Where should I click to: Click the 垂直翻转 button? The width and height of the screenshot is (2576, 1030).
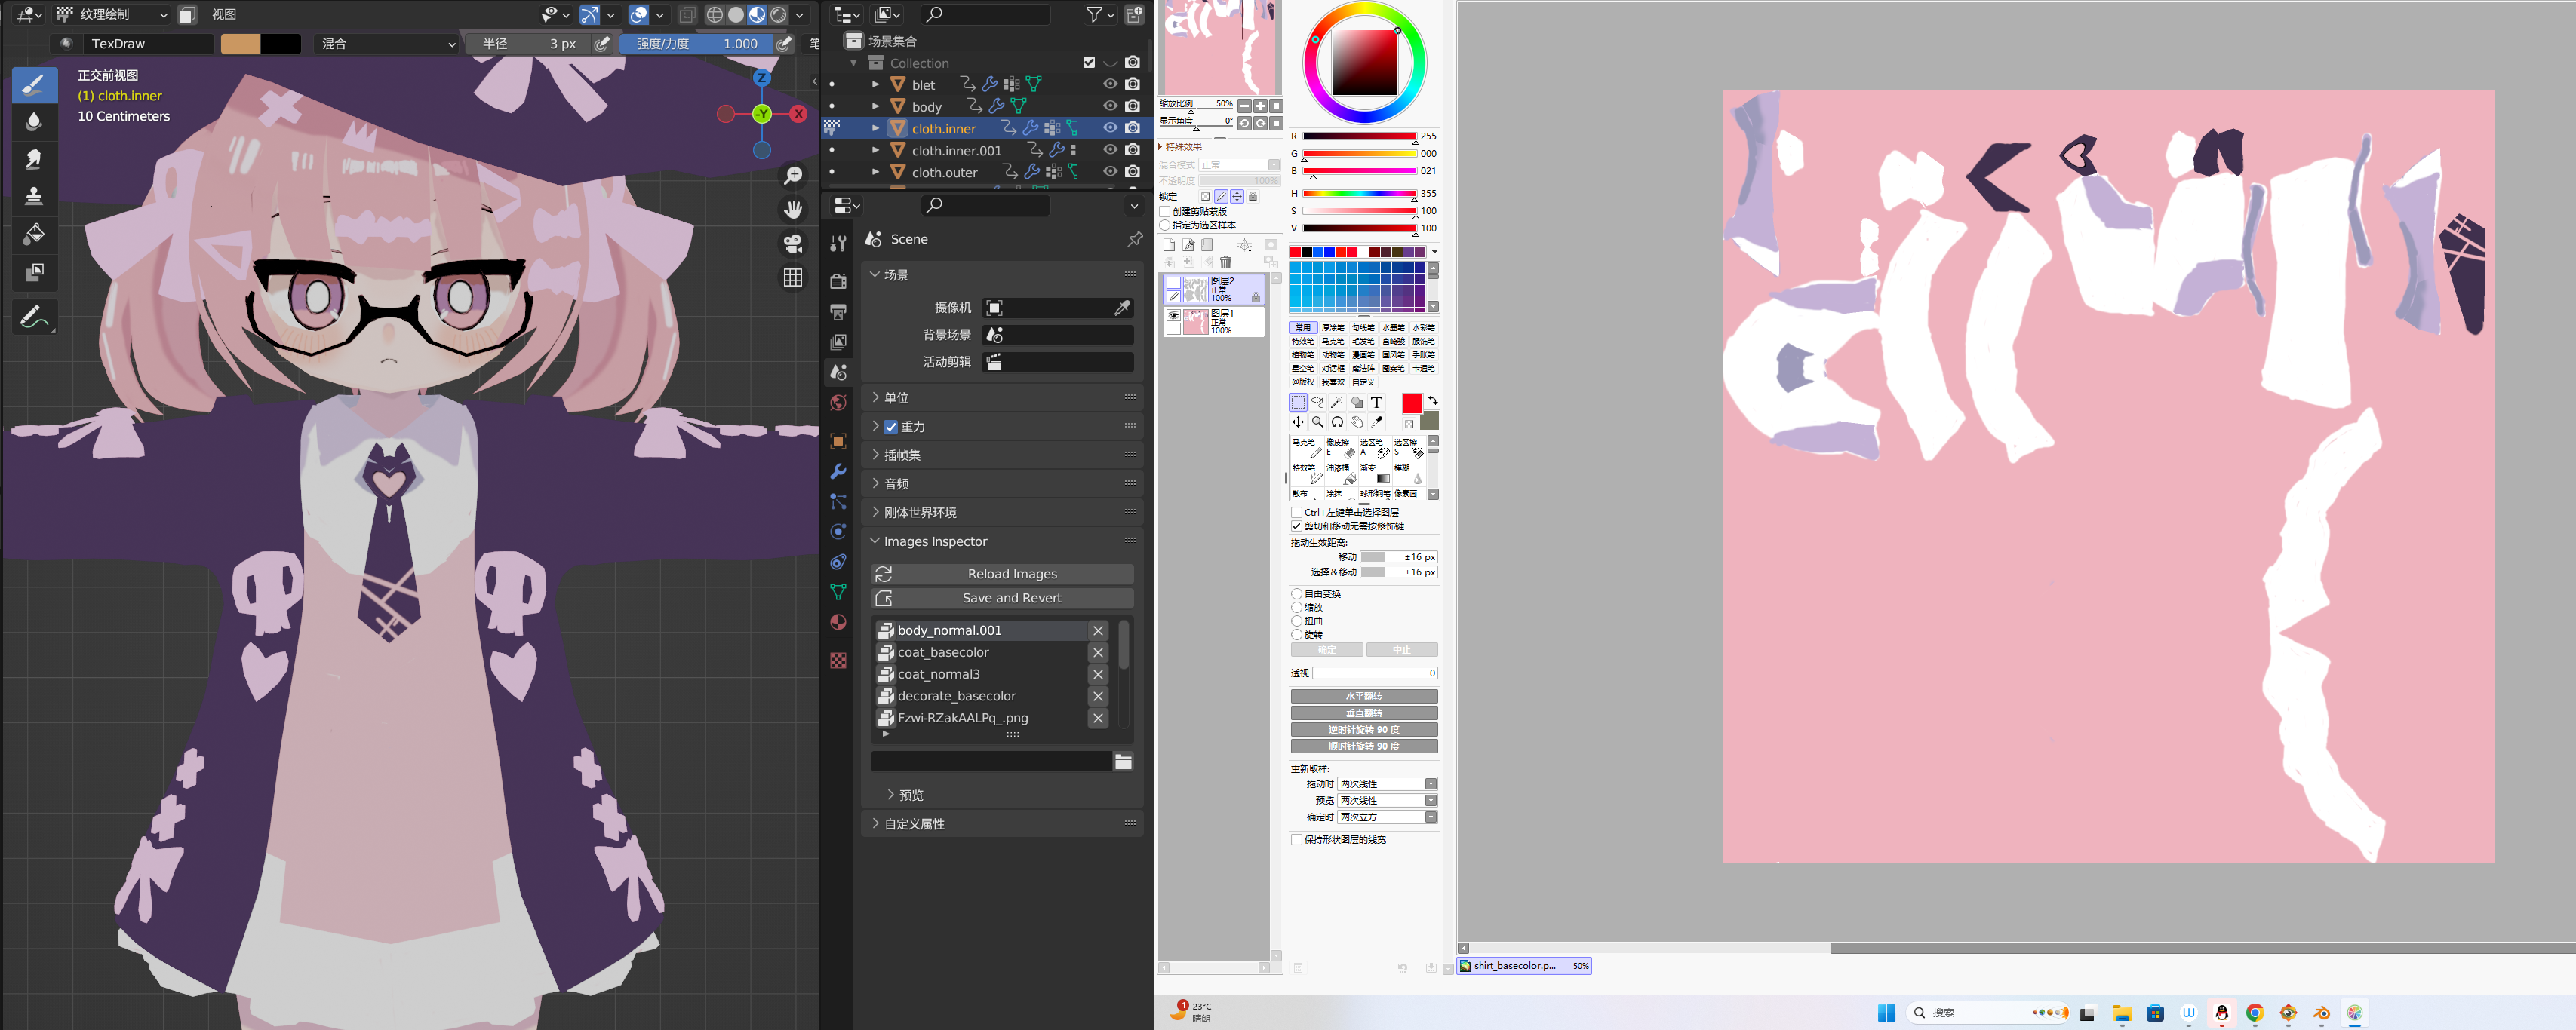tap(1364, 713)
